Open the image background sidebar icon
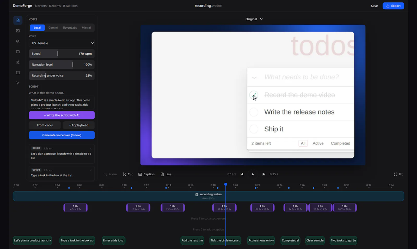The image size is (417, 249). coord(18,31)
